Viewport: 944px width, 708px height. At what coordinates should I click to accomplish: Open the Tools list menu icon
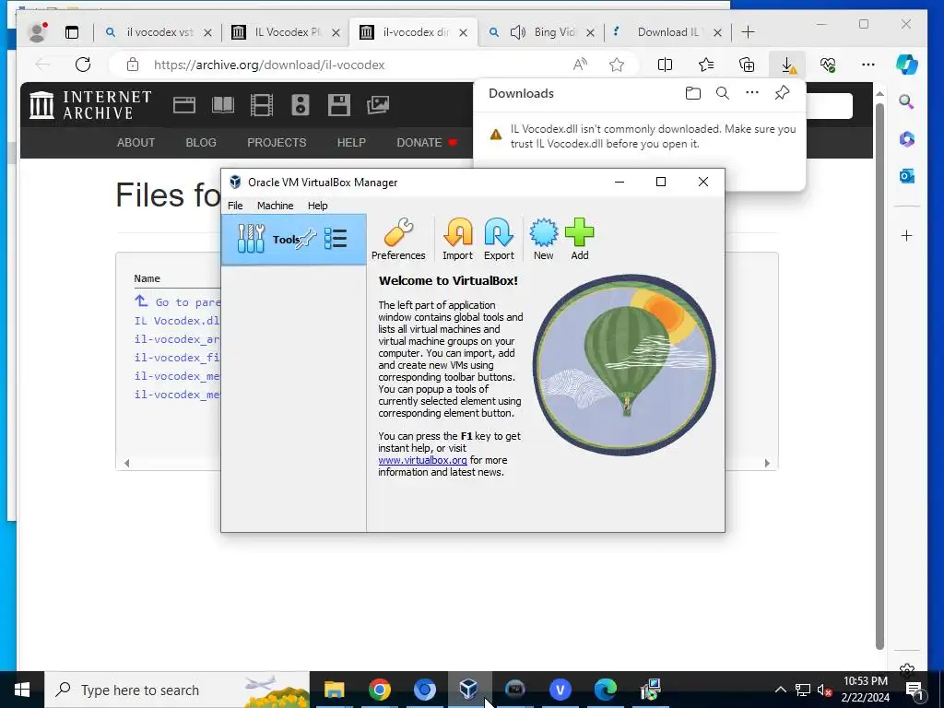(x=336, y=239)
